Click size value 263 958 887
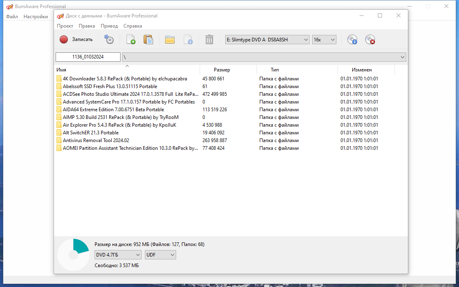The image size is (459, 287). point(215,140)
